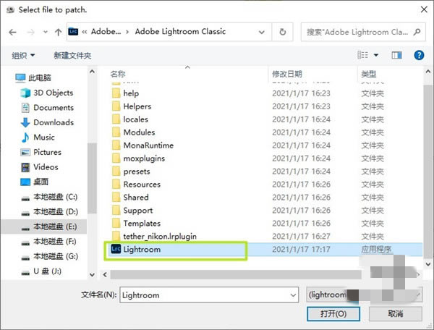Click the 2021/1/17 17:17 date cell
Image resolution: width=434 pixels, height=330 pixels.
[301, 250]
